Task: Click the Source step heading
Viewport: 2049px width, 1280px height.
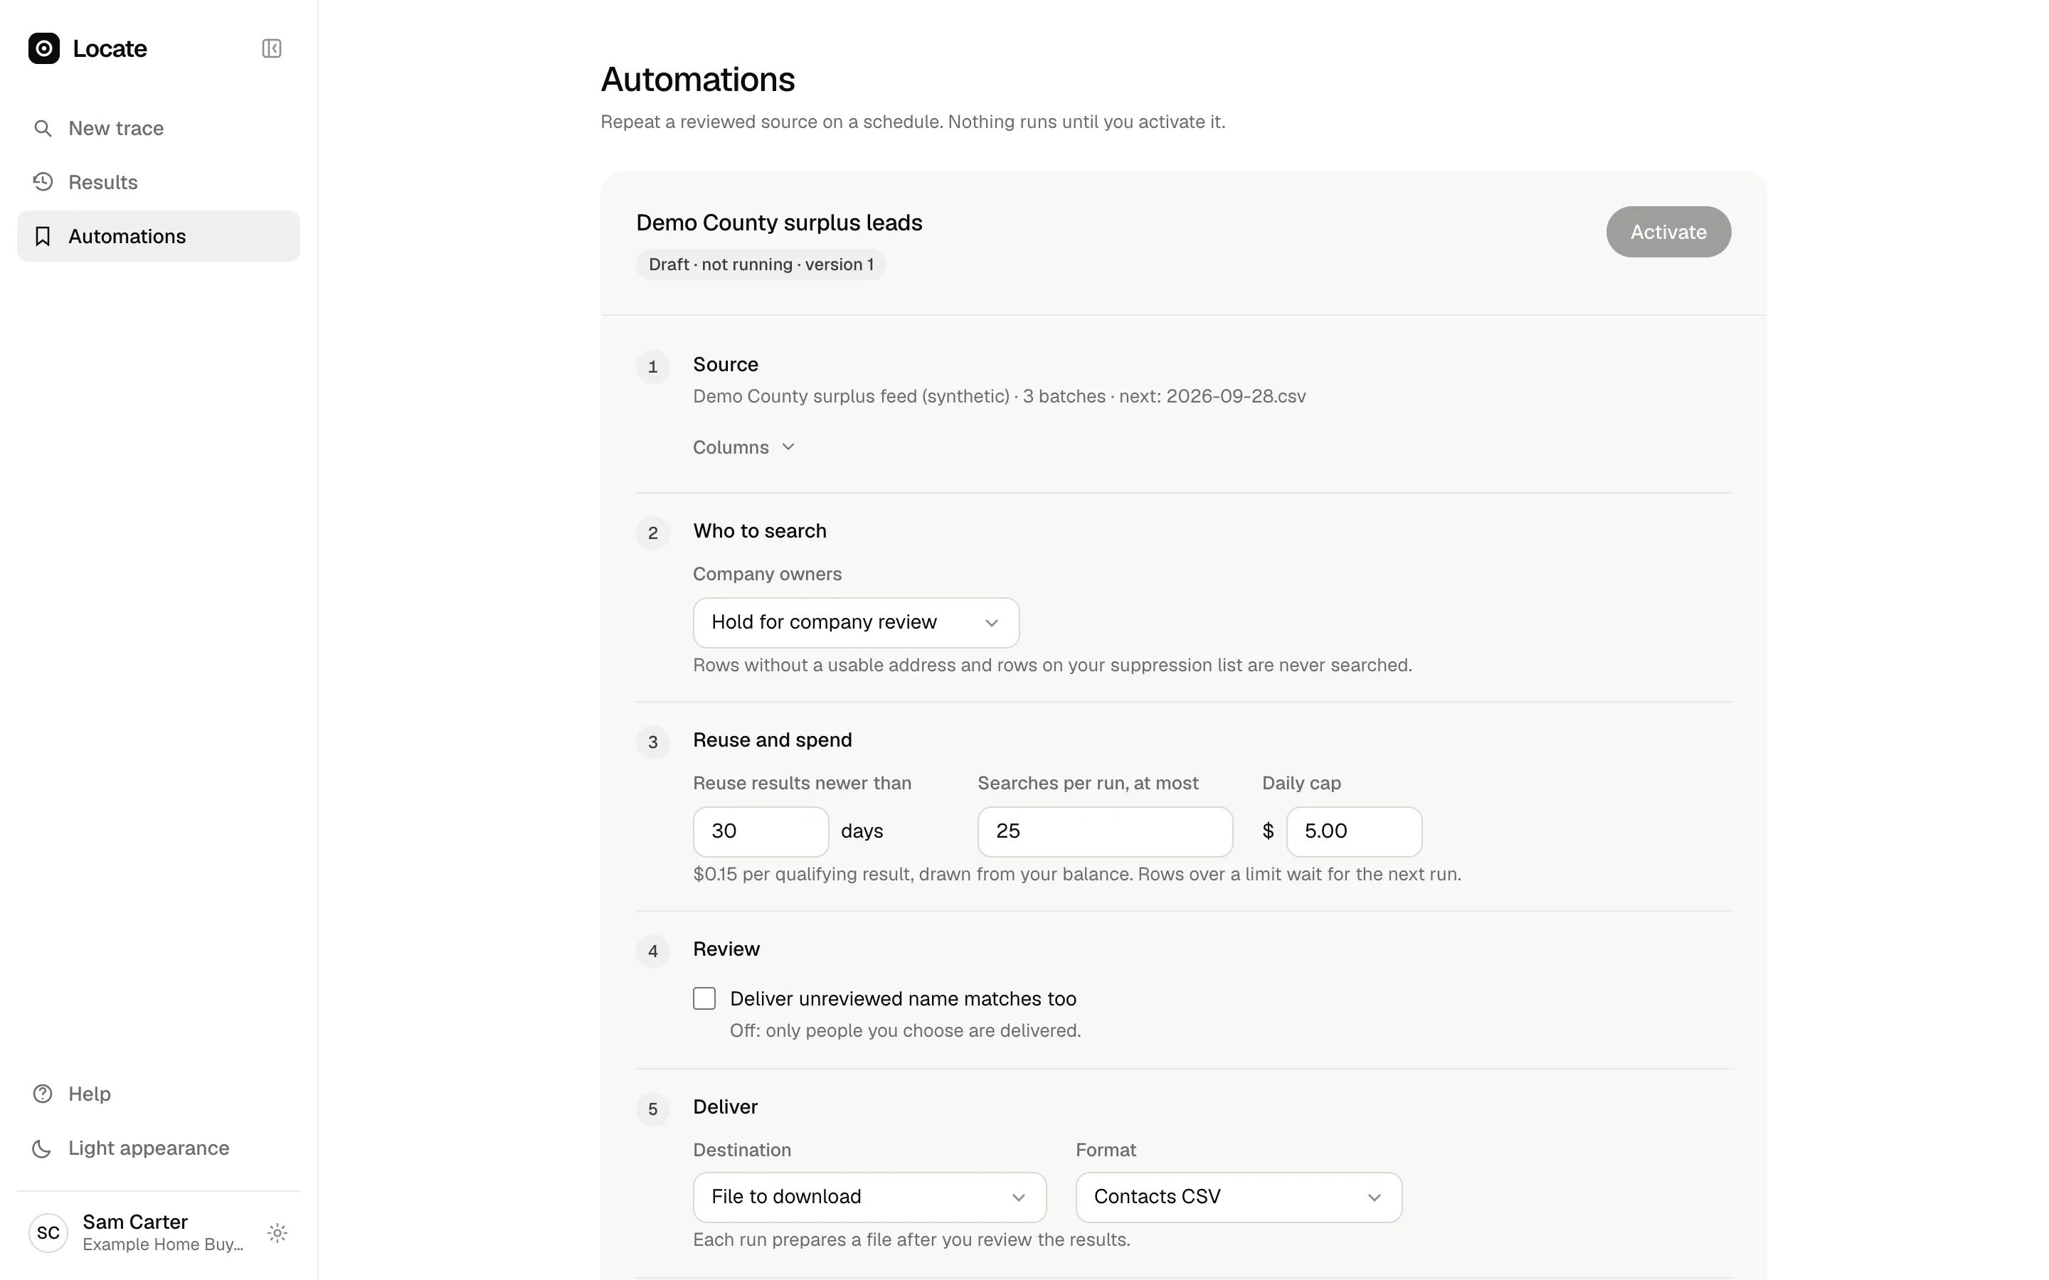Action: coord(726,364)
